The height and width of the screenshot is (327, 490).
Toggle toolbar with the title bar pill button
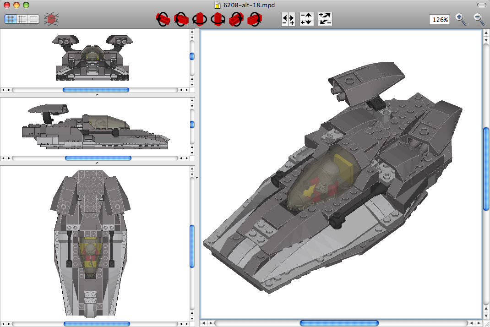coord(481,5)
